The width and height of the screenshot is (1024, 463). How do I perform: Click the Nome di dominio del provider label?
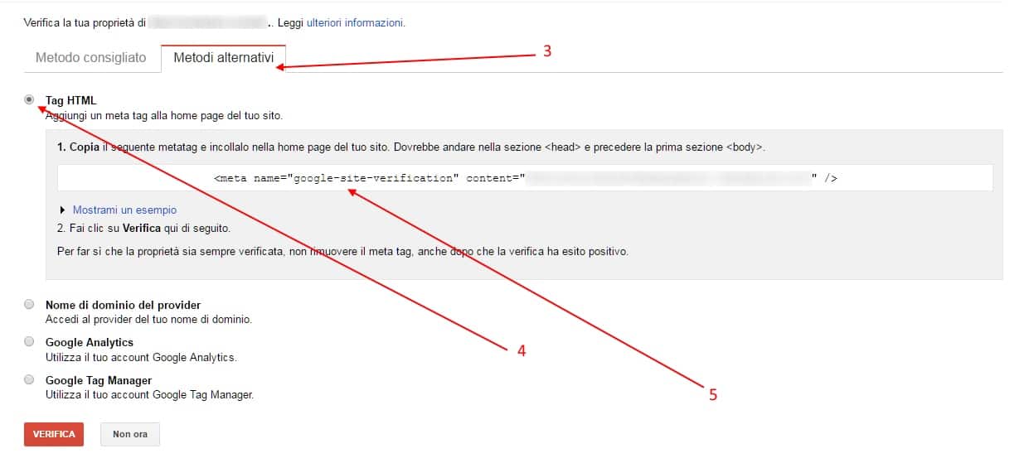coord(123,305)
